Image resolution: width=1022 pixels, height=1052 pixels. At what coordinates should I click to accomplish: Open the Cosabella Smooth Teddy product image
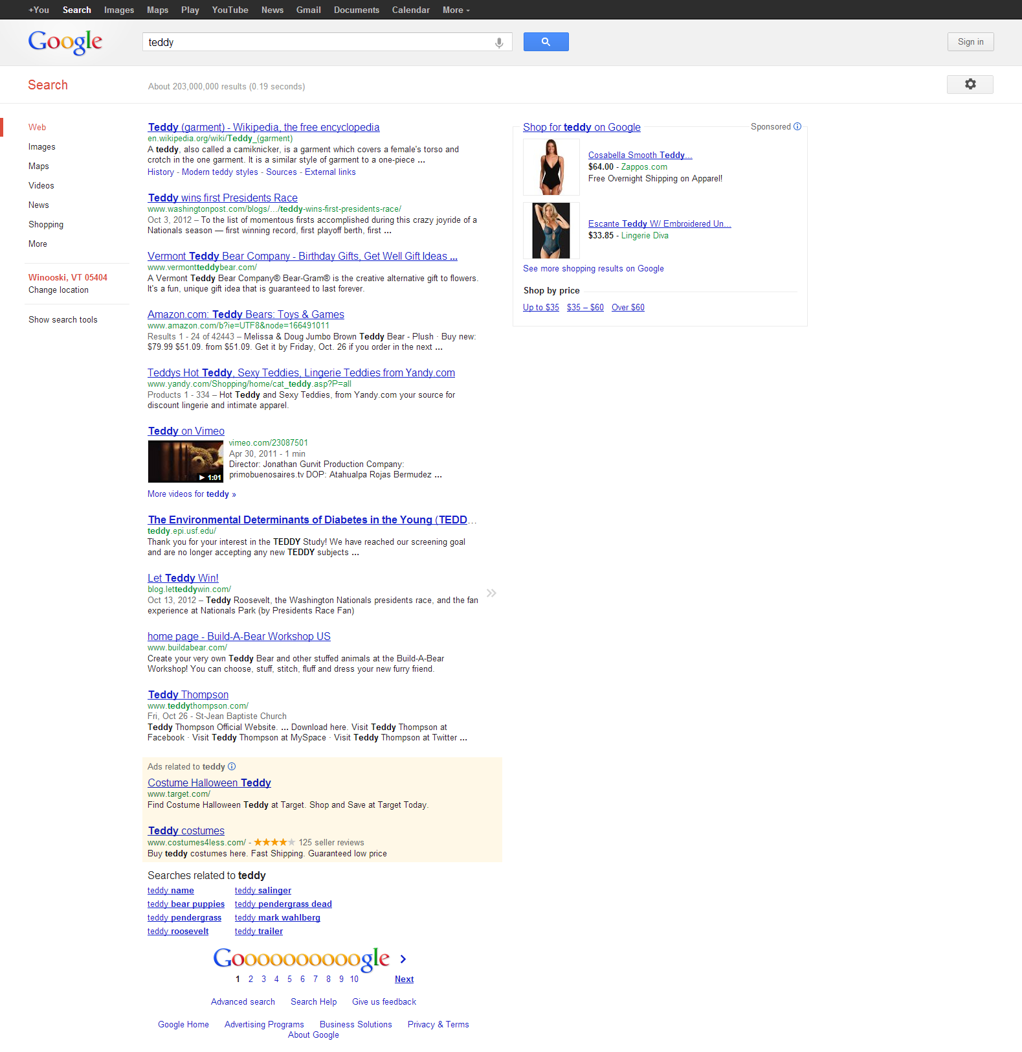click(551, 166)
